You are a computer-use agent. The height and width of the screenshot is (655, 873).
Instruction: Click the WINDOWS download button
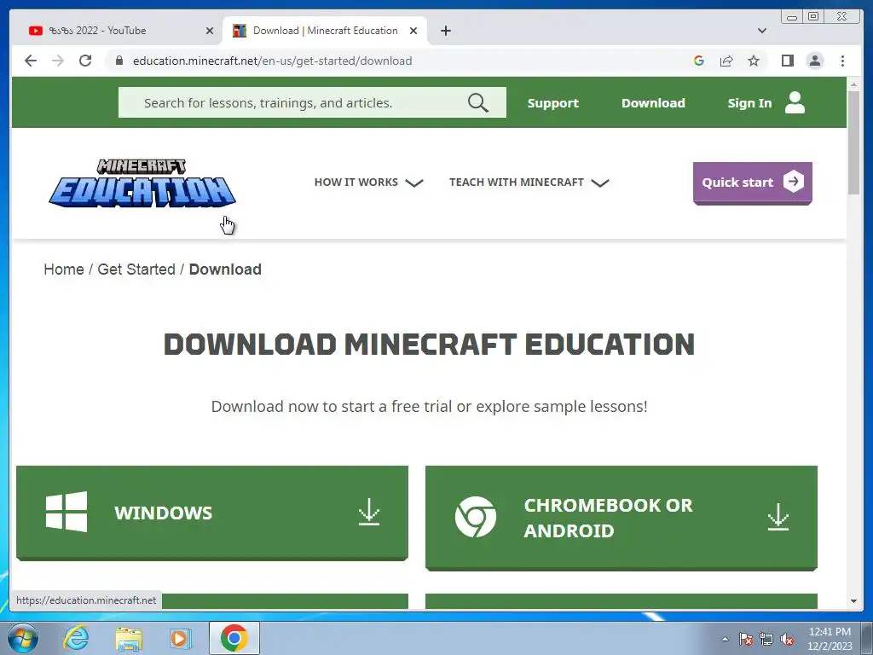[212, 513]
